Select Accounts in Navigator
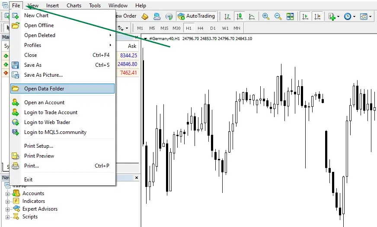377x227 pixels. (x=33, y=193)
